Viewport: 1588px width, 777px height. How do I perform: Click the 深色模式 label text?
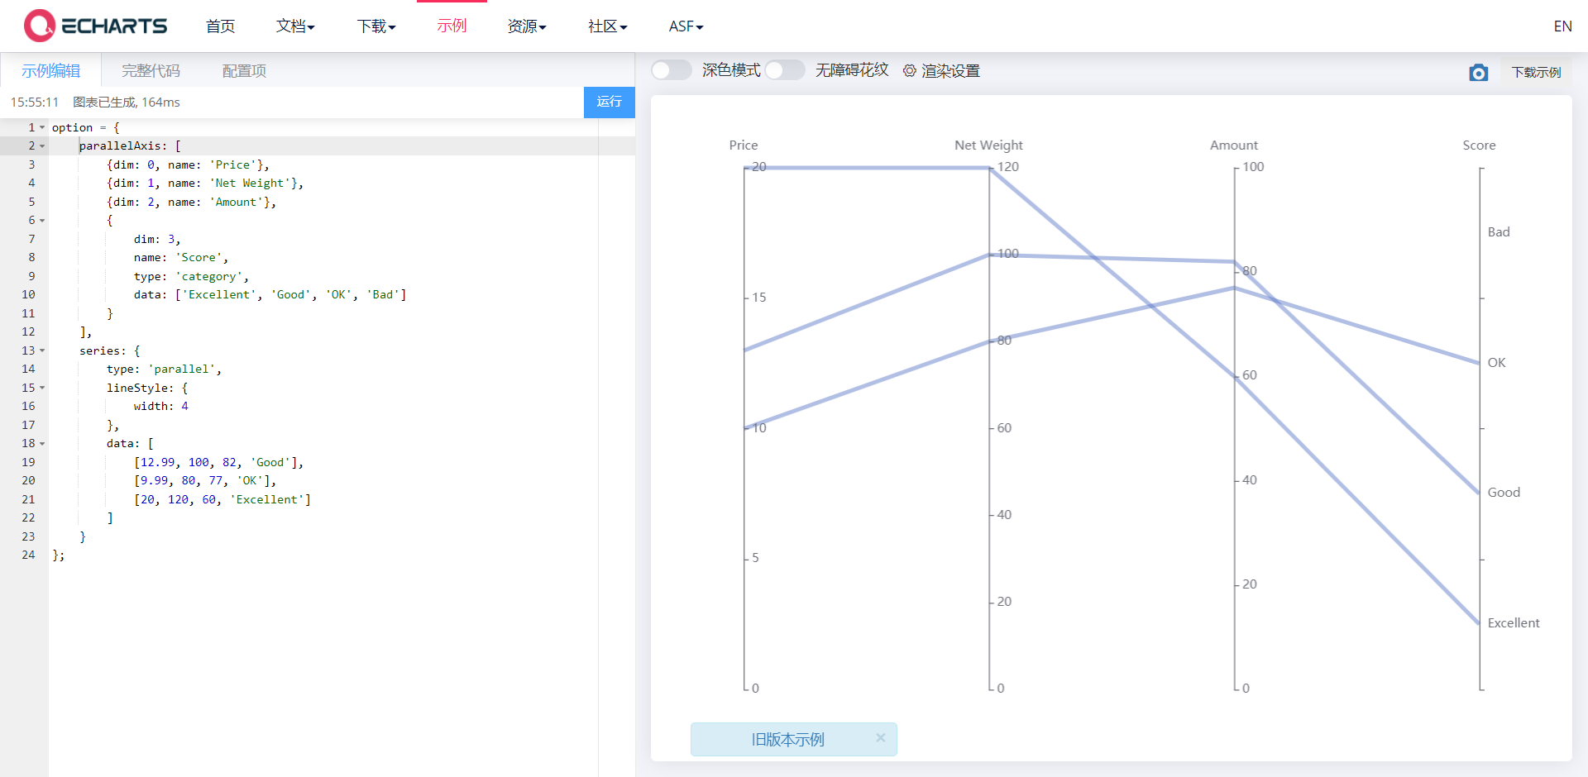pos(731,70)
